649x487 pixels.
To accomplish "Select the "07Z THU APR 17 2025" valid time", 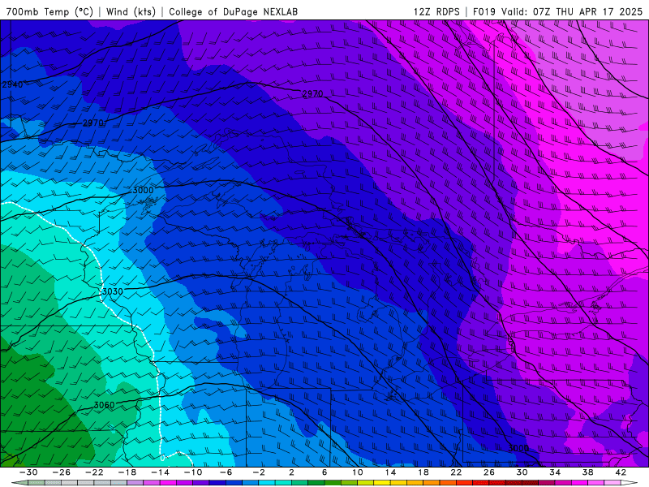I will tap(587, 11).
